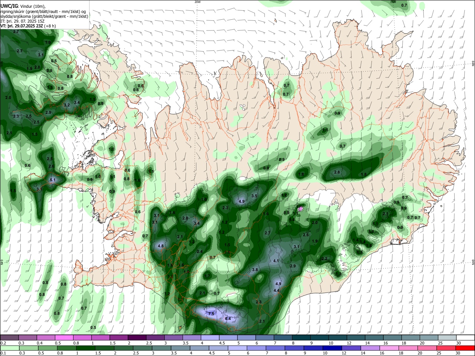Pick the bright red 30 swatch in lower legend
Viewport: 475px width, 356px height.
(465, 348)
